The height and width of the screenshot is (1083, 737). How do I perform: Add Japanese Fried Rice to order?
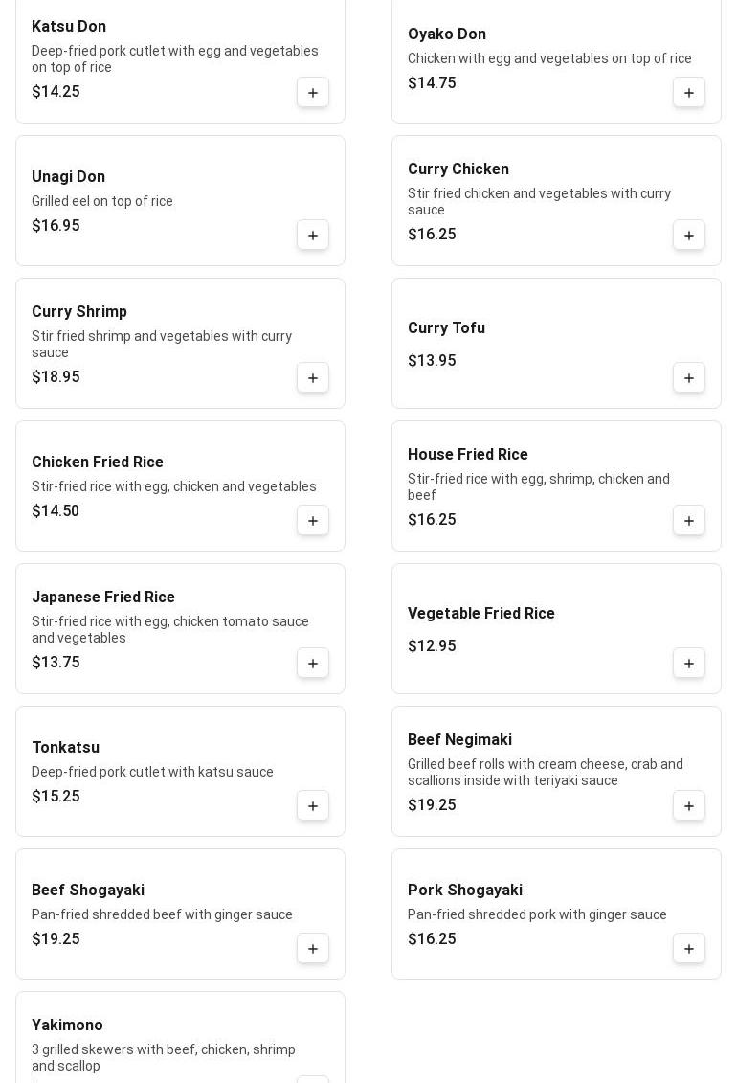[313, 664]
